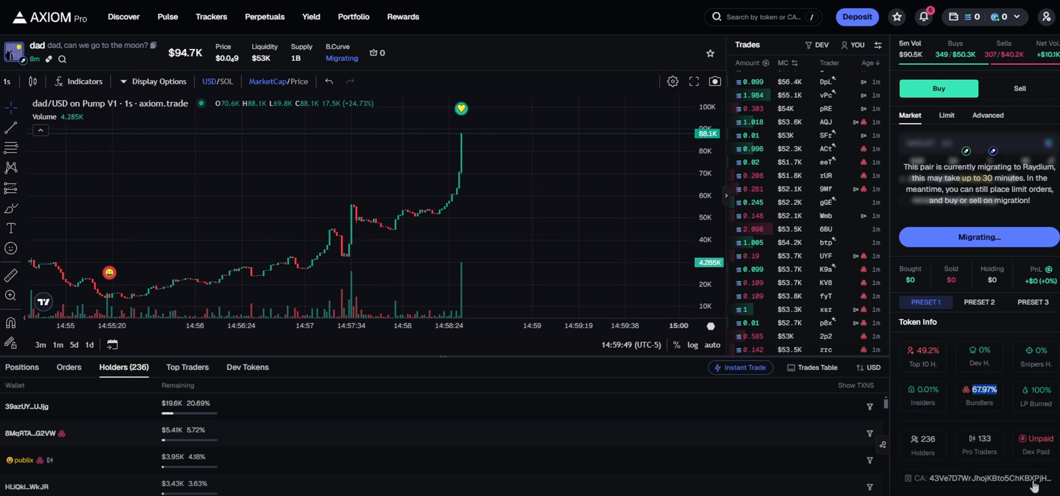Select the crosshair cursor tool
Screen dimensions: 1060x496
click(x=10, y=107)
